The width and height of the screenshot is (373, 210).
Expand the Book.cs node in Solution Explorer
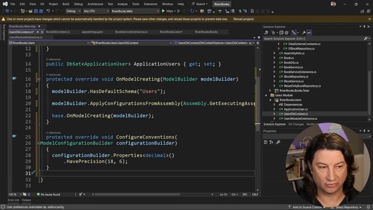pyautogui.click(x=275, y=58)
